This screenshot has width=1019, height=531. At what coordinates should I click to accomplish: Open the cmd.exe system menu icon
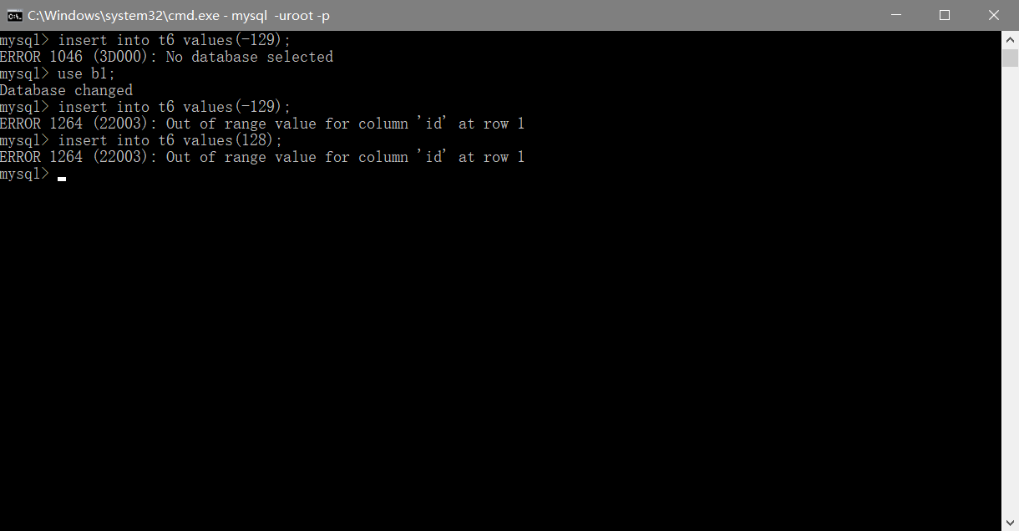coord(15,15)
